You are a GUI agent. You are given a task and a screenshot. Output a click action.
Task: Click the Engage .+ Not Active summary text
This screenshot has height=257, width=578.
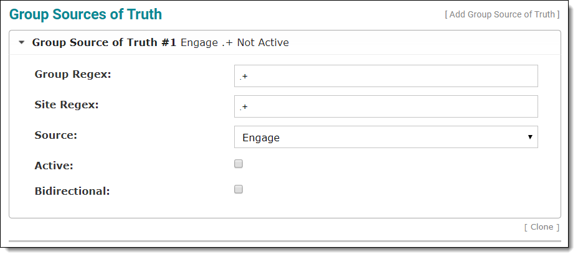(234, 43)
